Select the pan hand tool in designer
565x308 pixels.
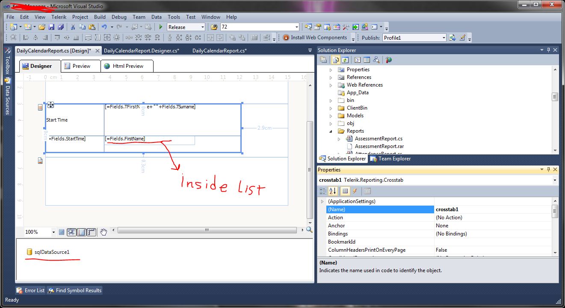pyautogui.click(x=104, y=232)
